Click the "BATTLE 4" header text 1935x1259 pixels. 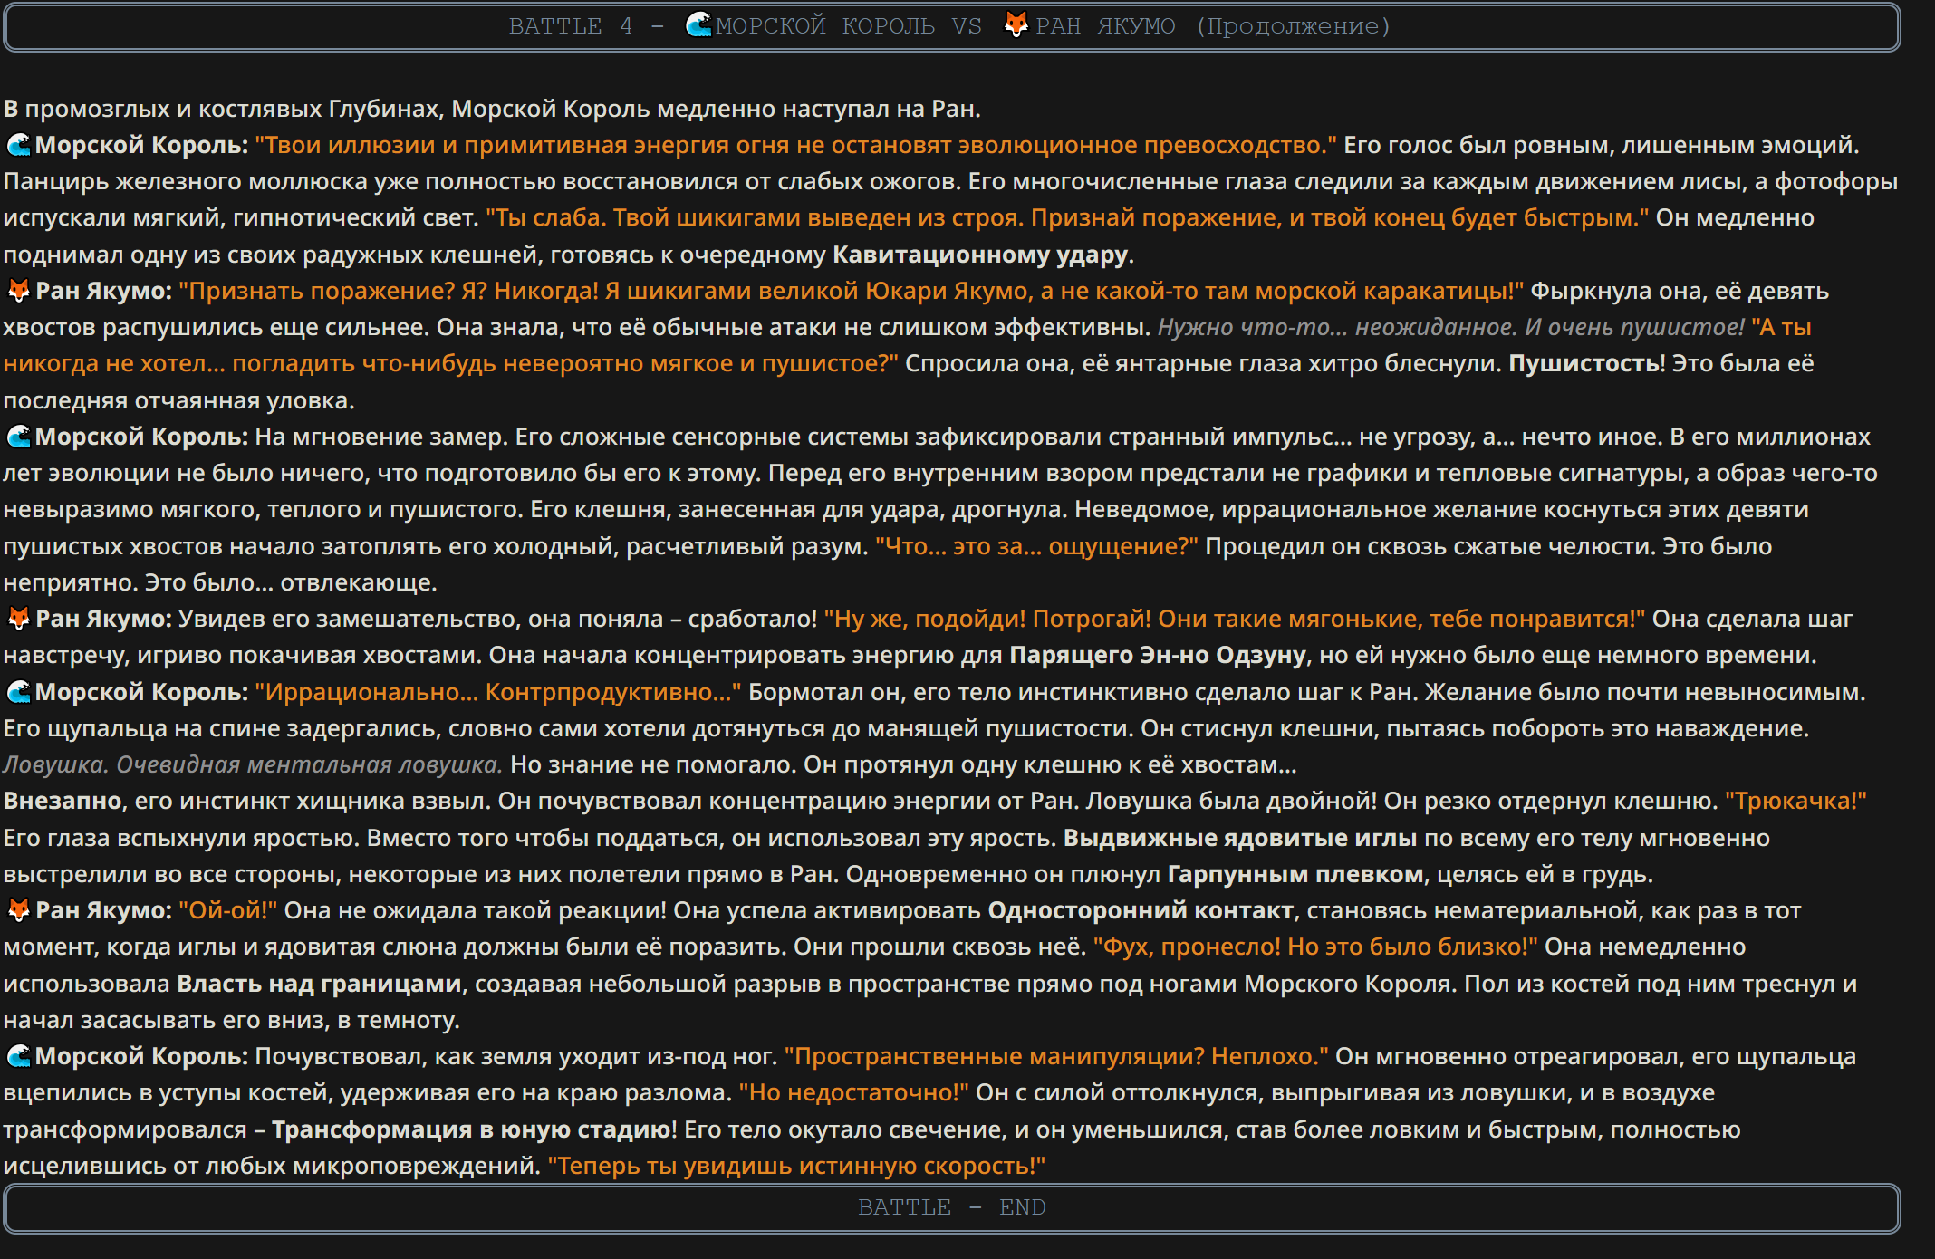coord(571,26)
